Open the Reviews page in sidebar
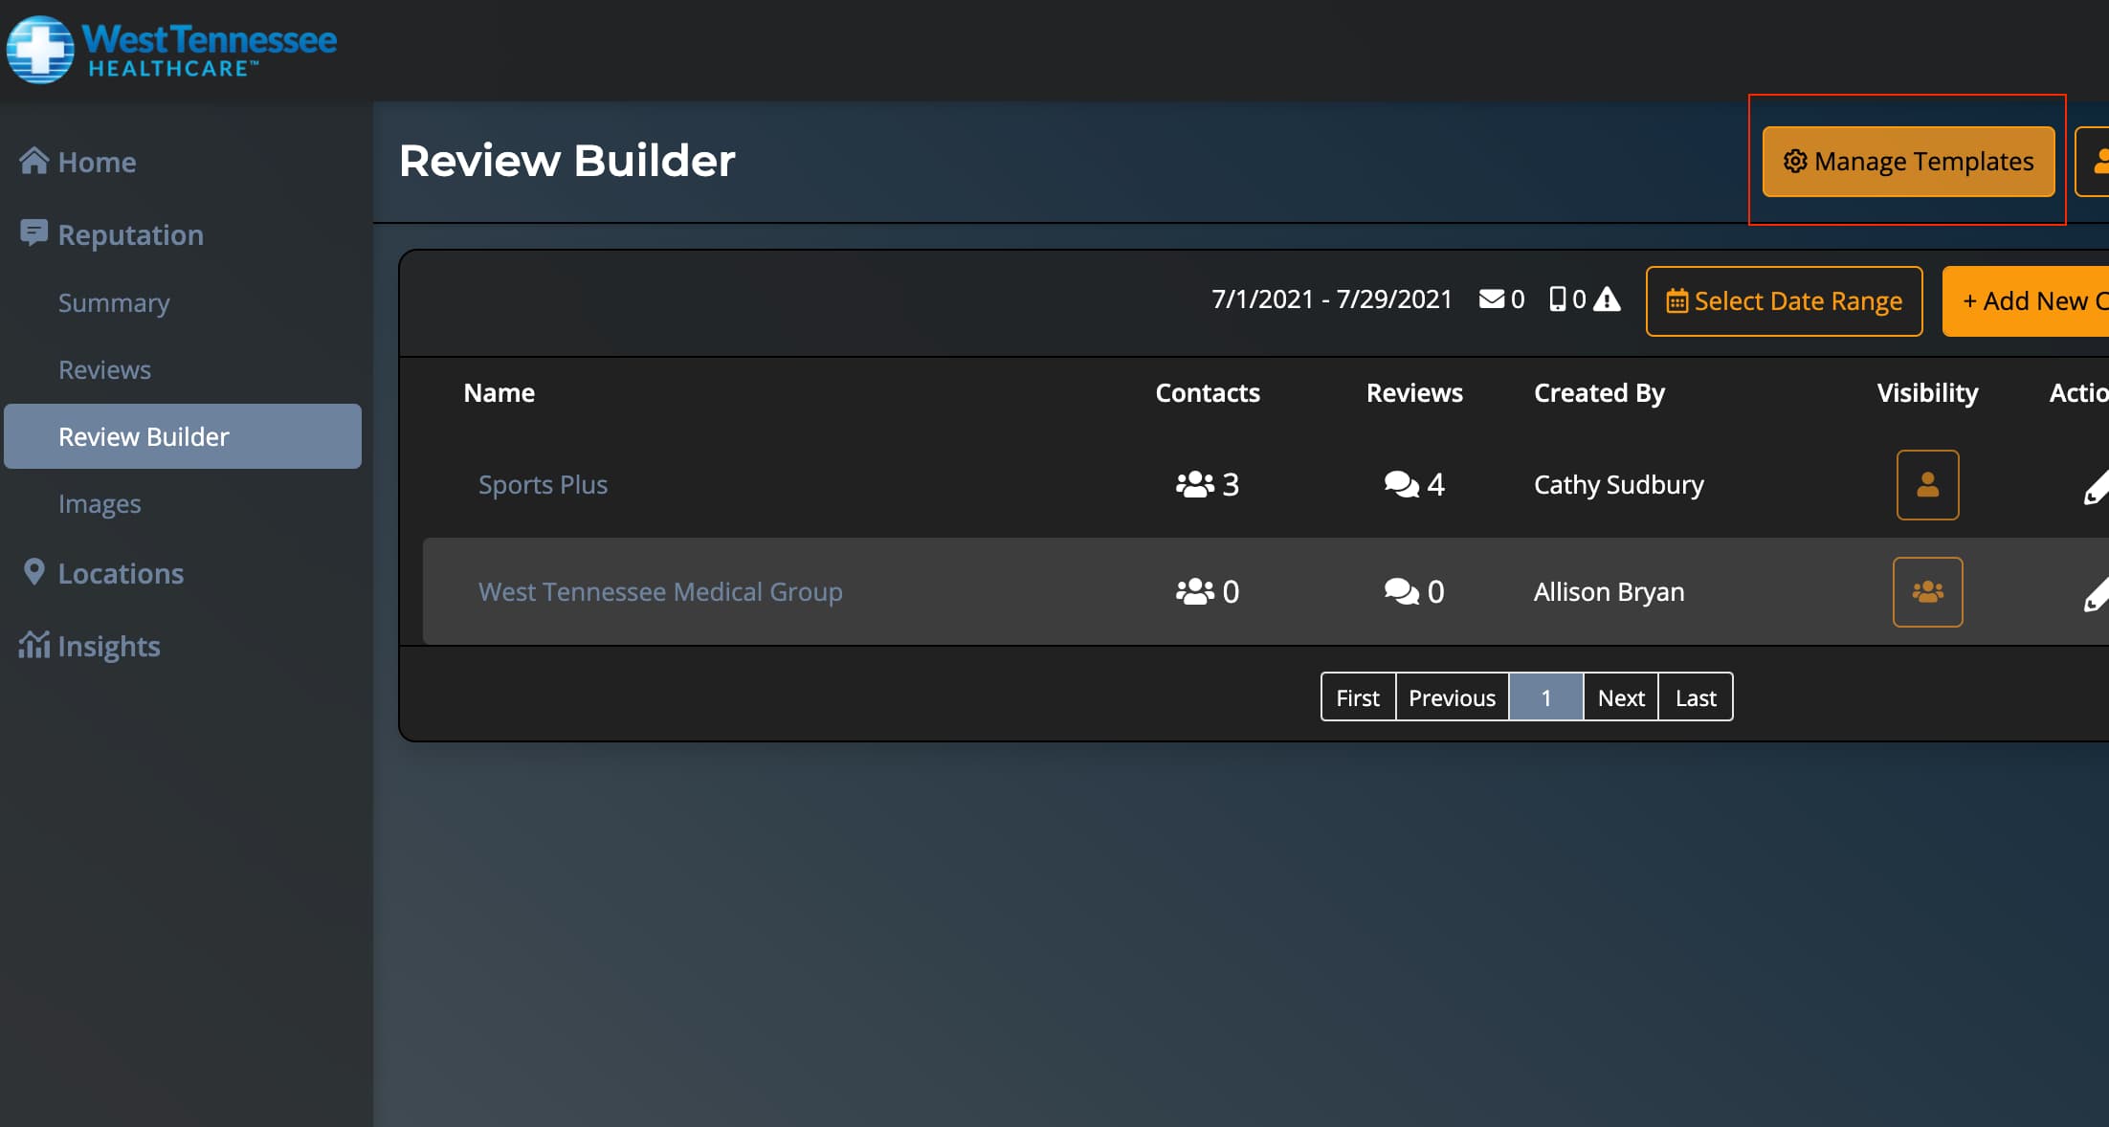The width and height of the screenshot is (2109, 1127). click(x=104, y=369)
